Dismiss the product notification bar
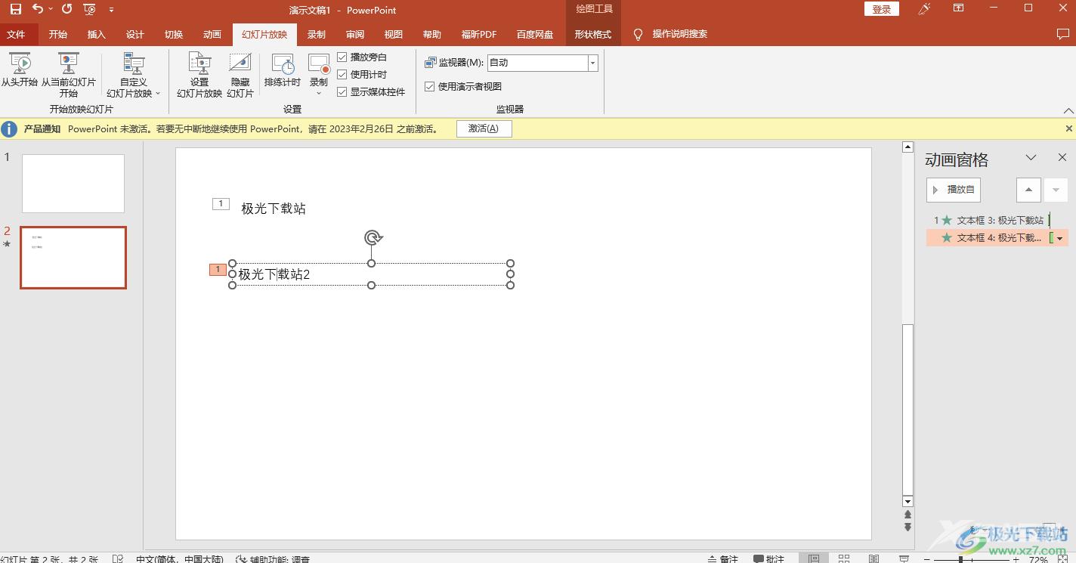This screenshot has height=563, width=1076. coord(1068,128)
